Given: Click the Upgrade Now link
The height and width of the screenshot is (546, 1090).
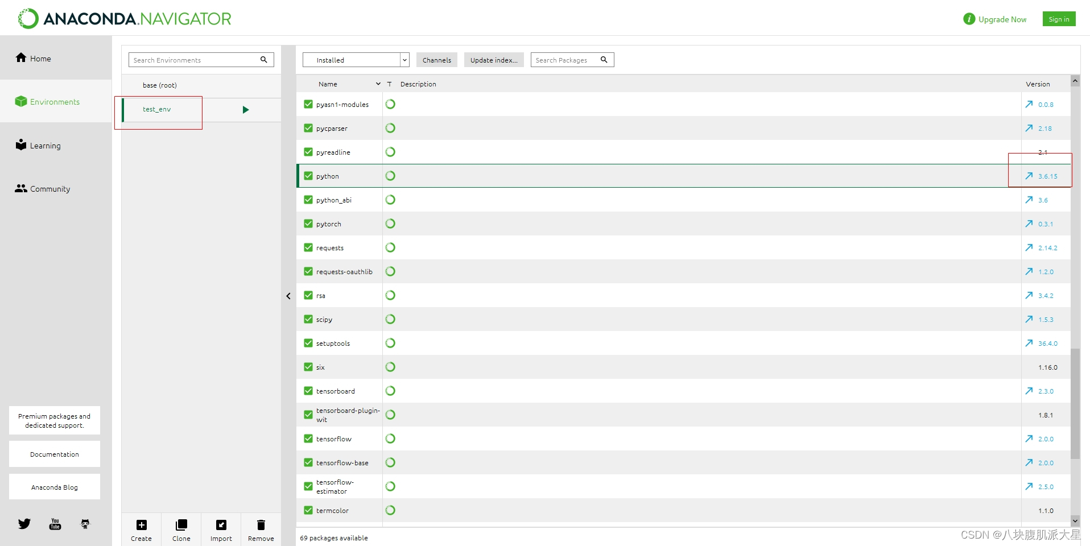Looking at the screenshot, I should click(x=1002, y=19).
